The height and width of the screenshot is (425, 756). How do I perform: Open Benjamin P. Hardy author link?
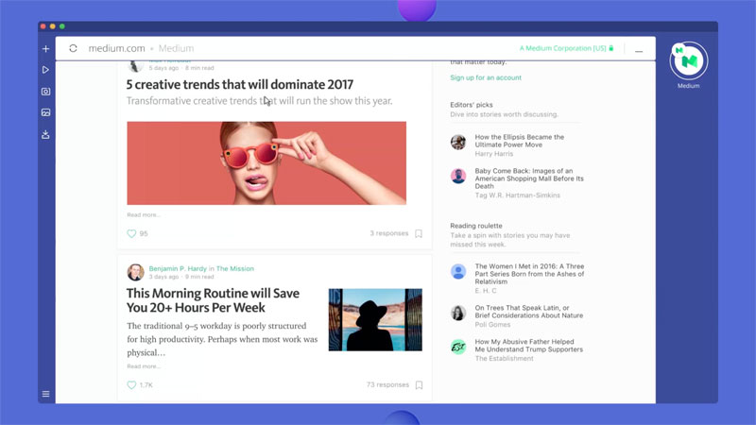(178, 268)
